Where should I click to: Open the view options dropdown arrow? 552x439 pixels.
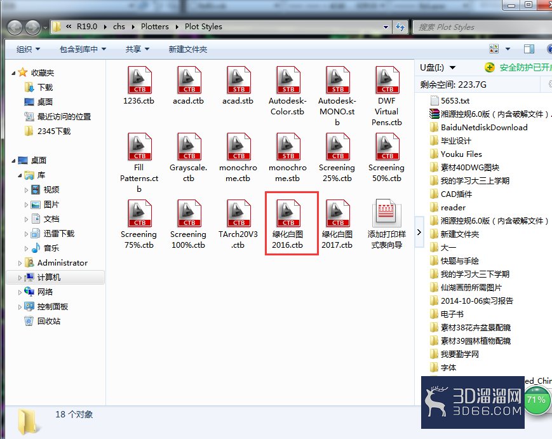click(x=508, y=49)
